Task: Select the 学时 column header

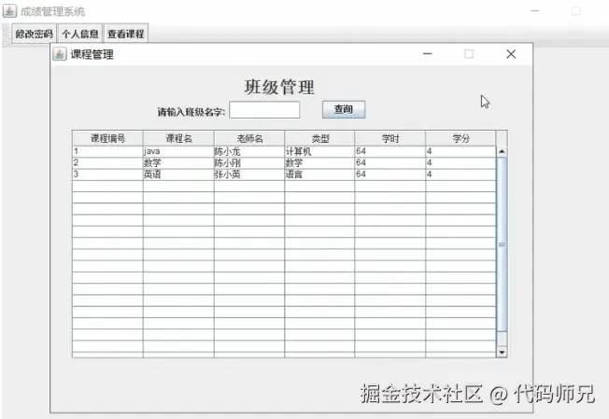Action: (389, 138)
